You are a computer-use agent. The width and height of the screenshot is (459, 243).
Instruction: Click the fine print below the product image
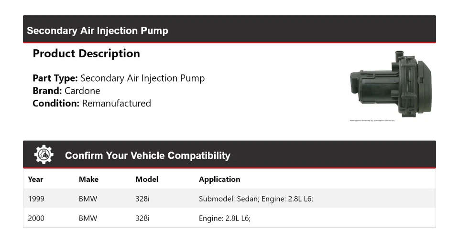click(372, 121)
